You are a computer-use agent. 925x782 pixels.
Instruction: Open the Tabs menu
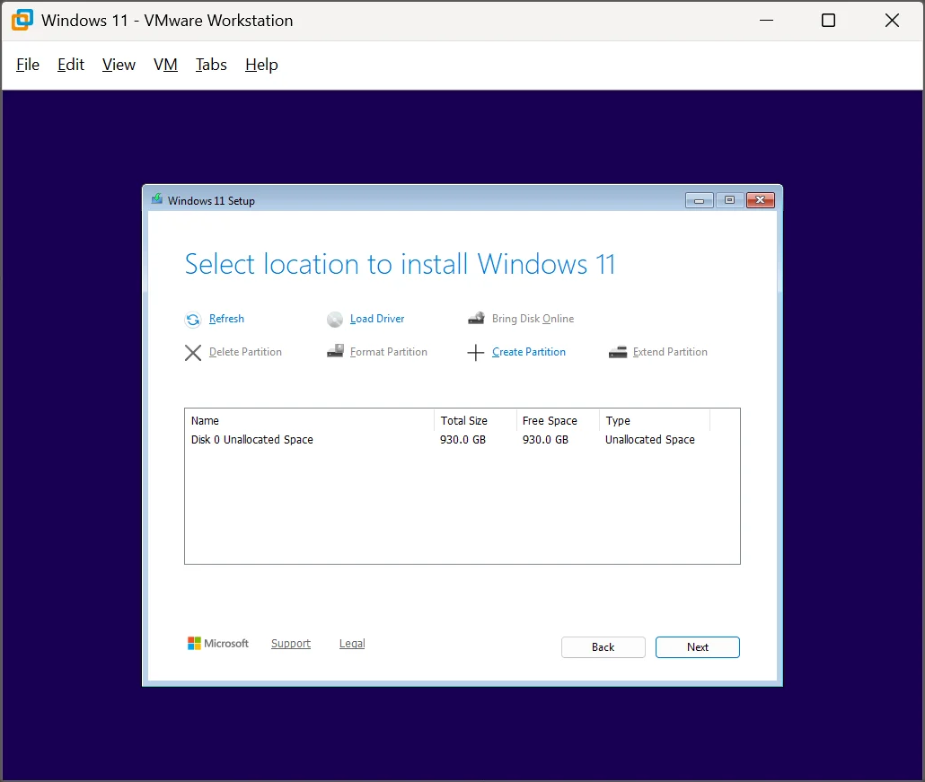pyautogui.click(x=211, y=65)
